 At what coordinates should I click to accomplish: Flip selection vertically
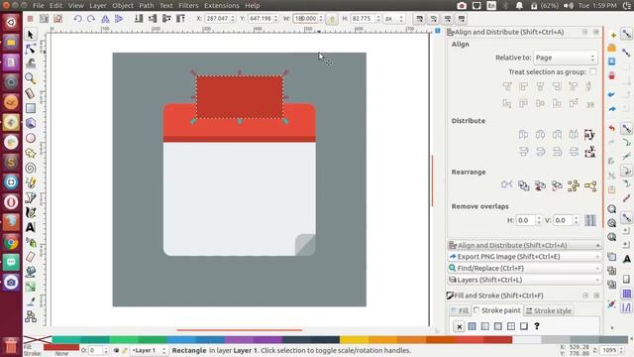coord(119,19)
